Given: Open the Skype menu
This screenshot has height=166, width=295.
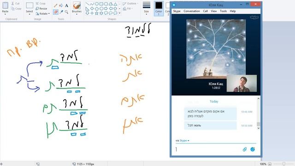Looking at the screenshot, I should tap(177, 11).
